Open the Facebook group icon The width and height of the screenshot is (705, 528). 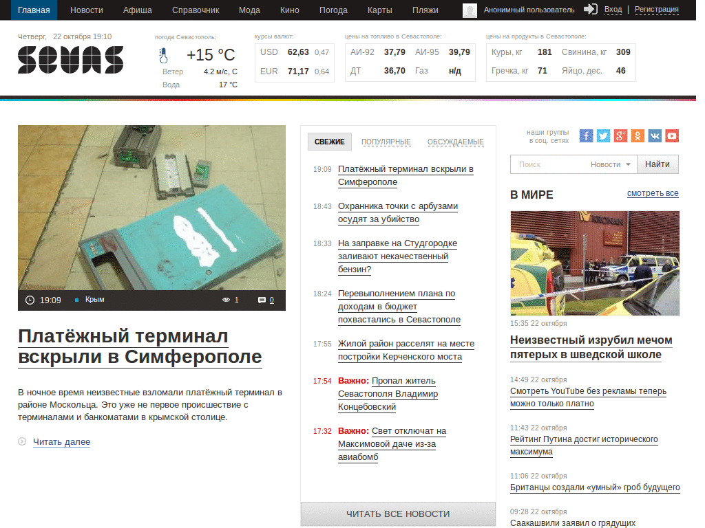586,135
